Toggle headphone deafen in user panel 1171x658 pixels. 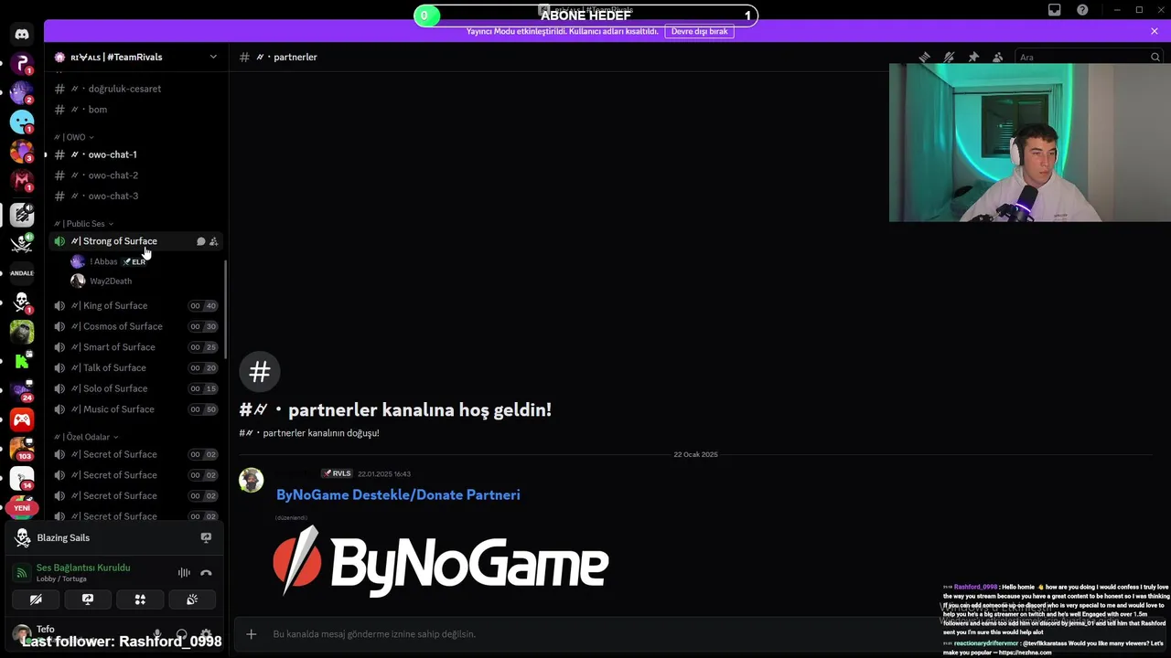(x=181, y=634)
